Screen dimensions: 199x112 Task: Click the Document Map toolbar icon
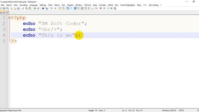pos(82,8)
